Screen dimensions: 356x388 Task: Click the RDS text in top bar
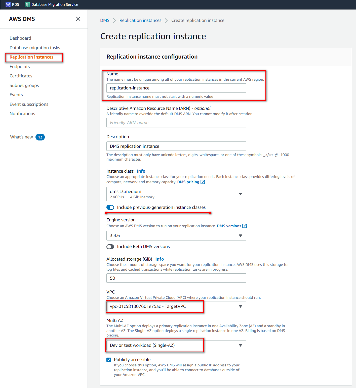[x=16, y=5]
